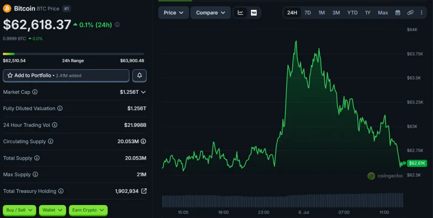
Task: Click info icon beside the 20.053M circulating value
Action: pyautogui.click(x=143, y=141)
